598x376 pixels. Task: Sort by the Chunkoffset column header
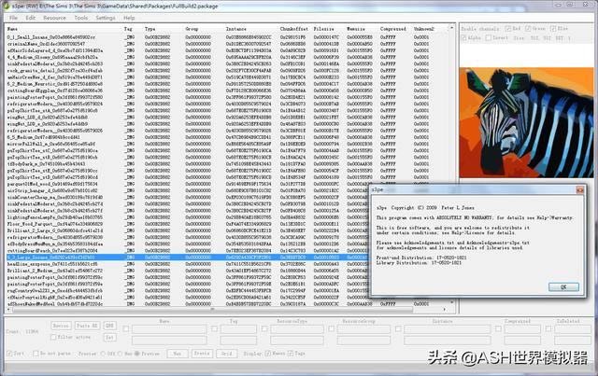(x=295, y=29)
